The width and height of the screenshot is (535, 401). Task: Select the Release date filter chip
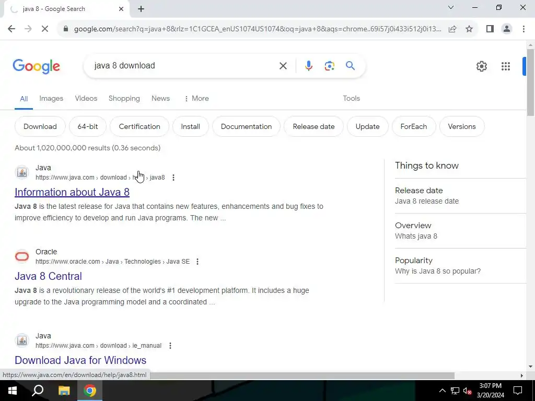(313, 126)
